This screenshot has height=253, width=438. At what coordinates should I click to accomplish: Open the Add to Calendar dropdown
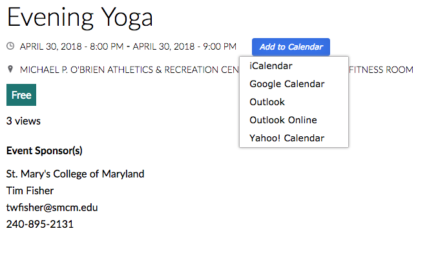(x=291, y=47)
